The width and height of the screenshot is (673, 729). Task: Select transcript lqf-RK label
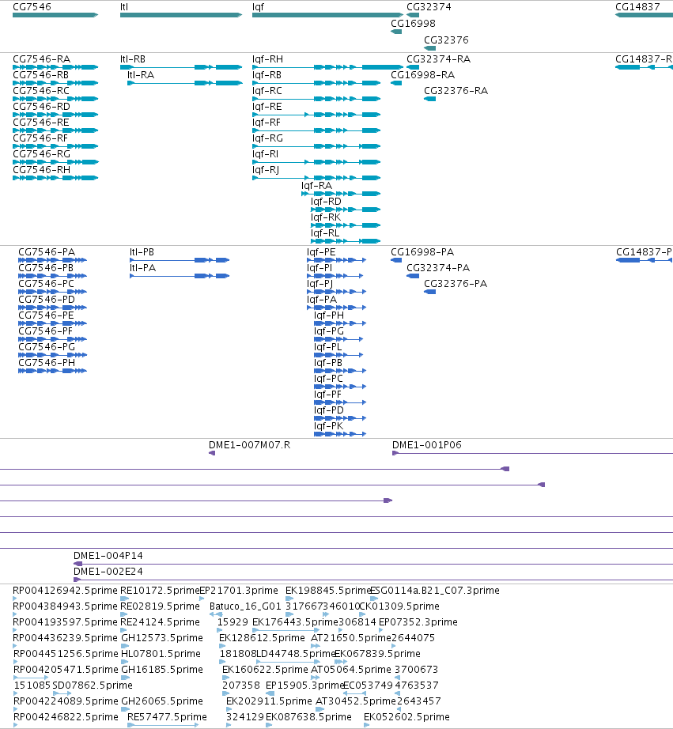coord(326,217)
